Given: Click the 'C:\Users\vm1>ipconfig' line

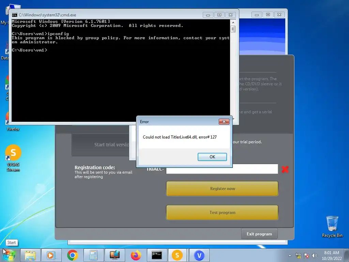Looking at the screenshot, I should pyautogui.click(x=40, y=34).
